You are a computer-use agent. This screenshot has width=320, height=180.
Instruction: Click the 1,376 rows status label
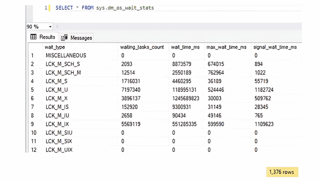point(282,172)
